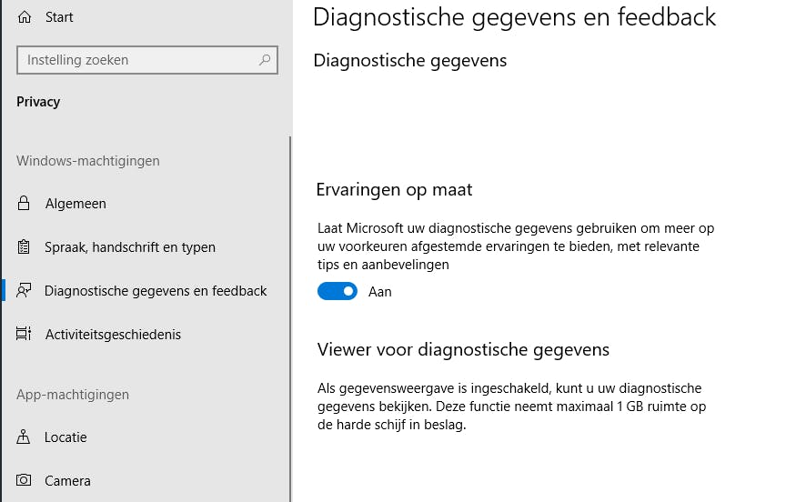This screenshot has width=806, height=502.
Task: Click the search magnifier icon
Action: [x=265, y=60]
